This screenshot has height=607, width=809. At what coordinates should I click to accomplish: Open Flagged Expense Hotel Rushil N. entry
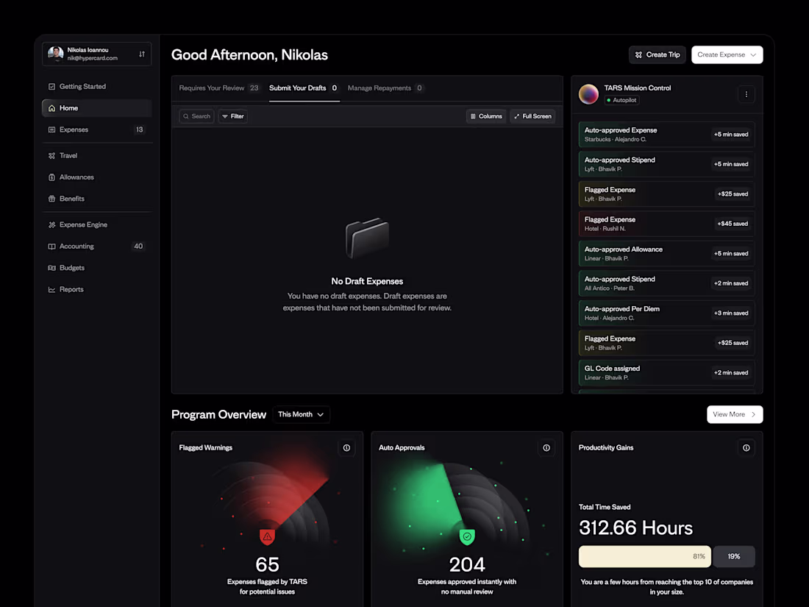666,224
